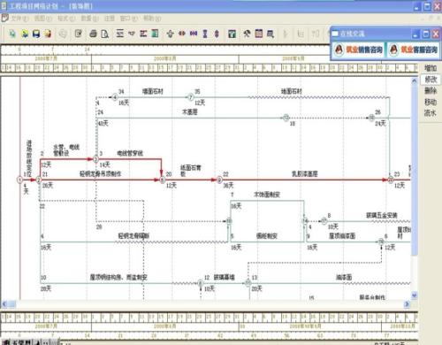Enable the 删除 (Delete) mode
The image size is (442, 345).
pos(431,90)
